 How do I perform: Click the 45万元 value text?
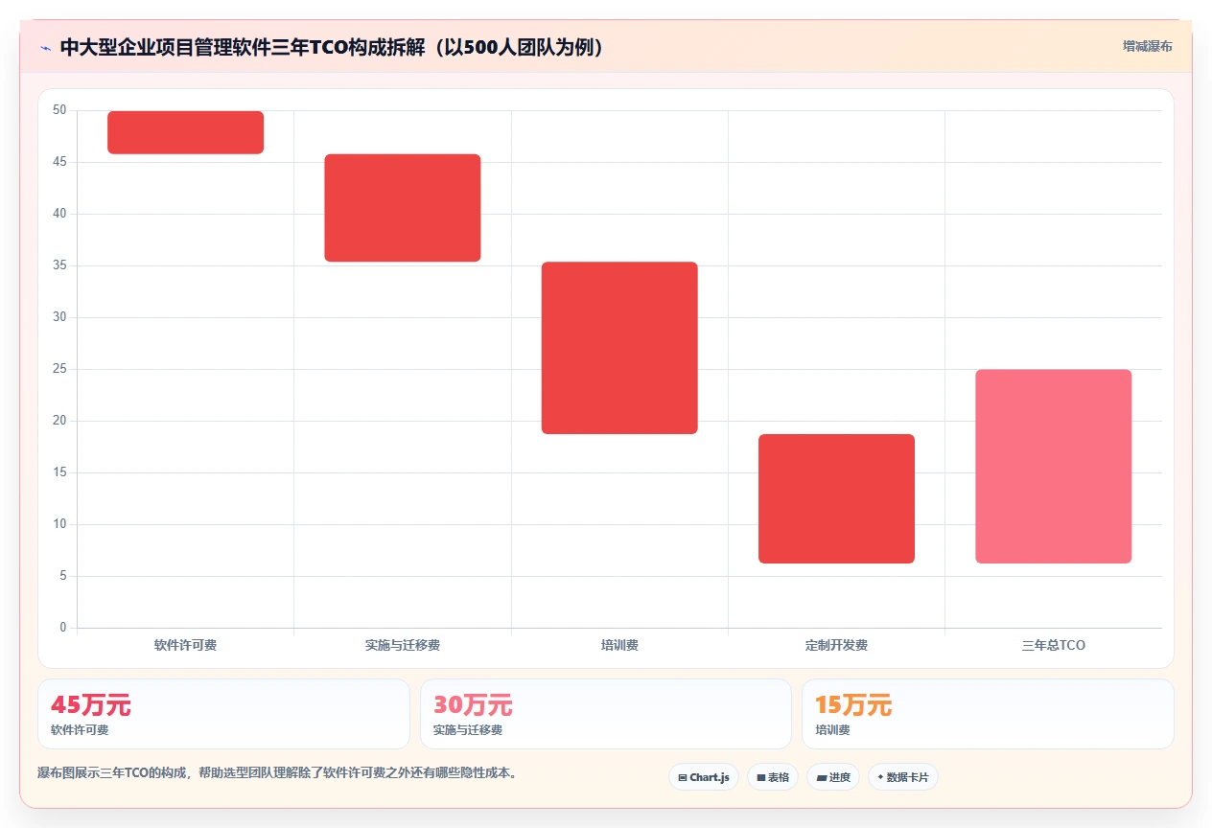91,705
